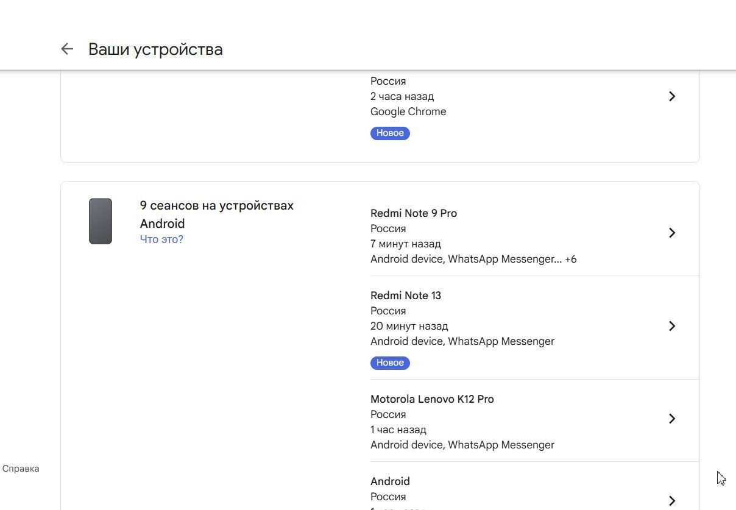Click the back arrow beside Ваши устройства
736x510 pixels.
pyautogui.click(x=67, y=49)
